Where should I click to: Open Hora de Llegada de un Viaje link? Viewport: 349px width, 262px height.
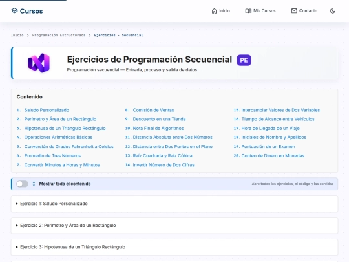[x=270, y=128]
